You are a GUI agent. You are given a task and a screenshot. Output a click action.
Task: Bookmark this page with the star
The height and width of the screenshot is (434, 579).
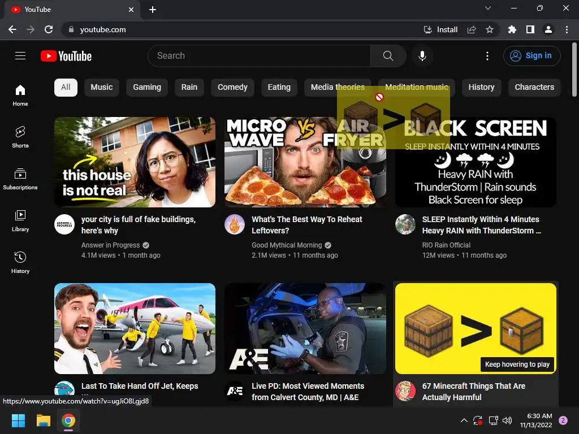pos(490,29)
